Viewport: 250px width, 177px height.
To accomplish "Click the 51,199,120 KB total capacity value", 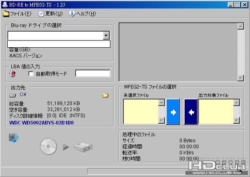I will [x=63, y=103].
